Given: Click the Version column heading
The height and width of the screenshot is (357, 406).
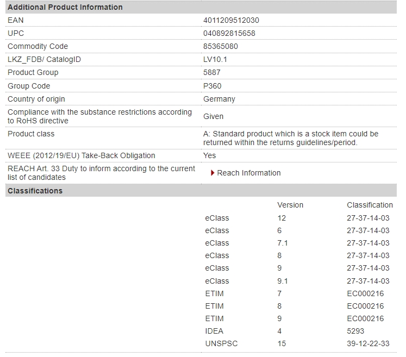Looking at the screenshot, I should pos(290,205).
